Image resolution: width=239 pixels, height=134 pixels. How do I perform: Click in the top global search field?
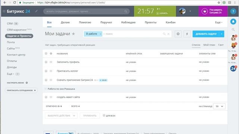[87, 12]
